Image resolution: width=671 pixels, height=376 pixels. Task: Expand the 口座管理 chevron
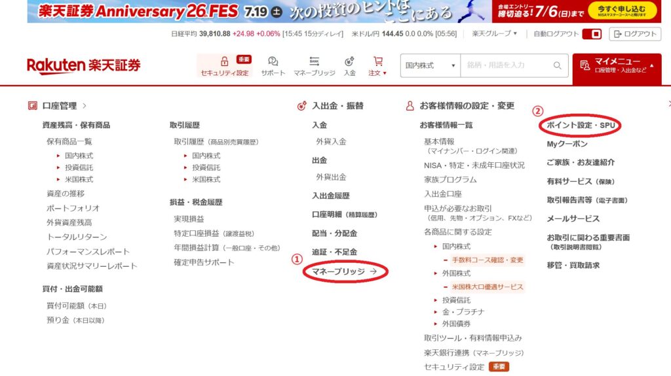pyautogui.click(x=85, y=105)
